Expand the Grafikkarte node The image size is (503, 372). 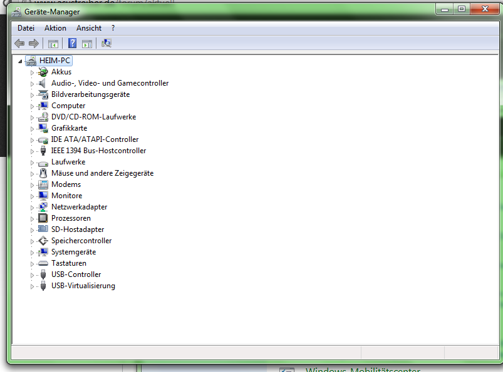pyautogui.click(x=32, y=129)
